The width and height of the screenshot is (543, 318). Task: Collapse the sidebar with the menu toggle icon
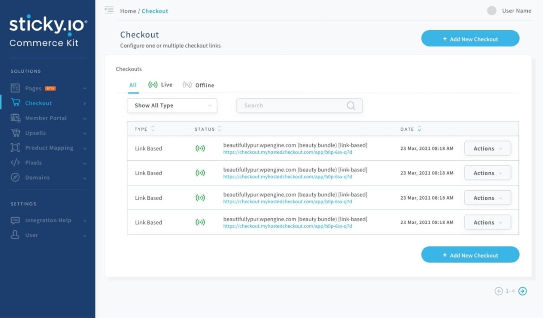click(109, 10)
